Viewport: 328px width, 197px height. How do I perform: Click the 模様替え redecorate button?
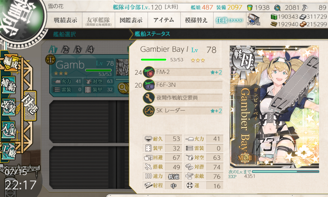tap(196, 20)
